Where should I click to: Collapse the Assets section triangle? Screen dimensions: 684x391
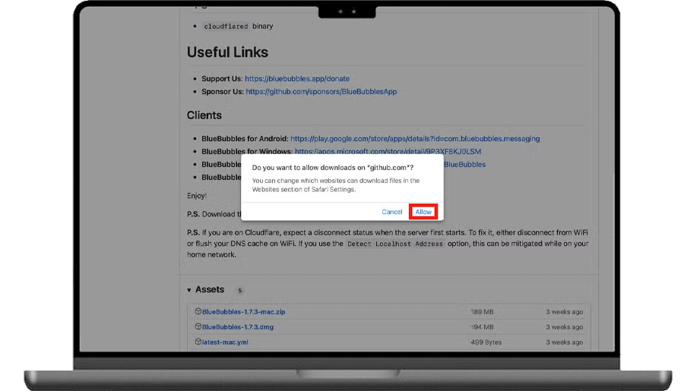[x=189, y=290]
